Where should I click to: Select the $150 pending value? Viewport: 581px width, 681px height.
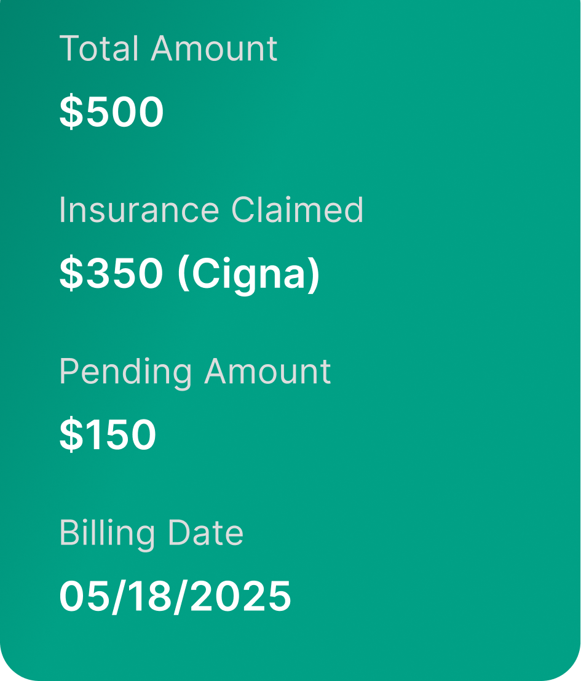coord(108,435)
